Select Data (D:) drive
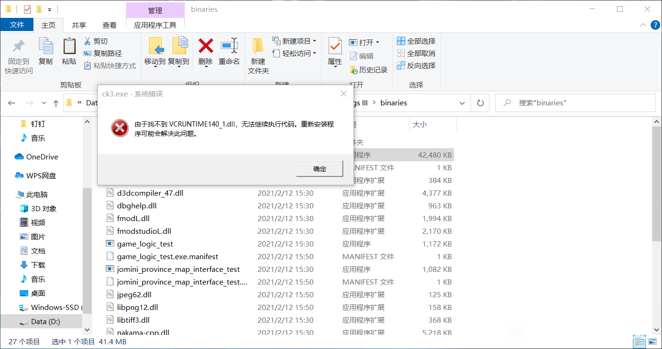The image size is (662, 349). pyautogui.click(x=41, y=322)
